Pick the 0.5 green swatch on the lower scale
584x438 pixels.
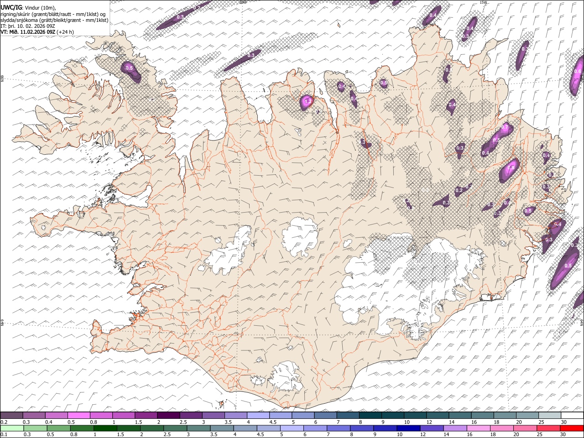click(x=58, y=428)
